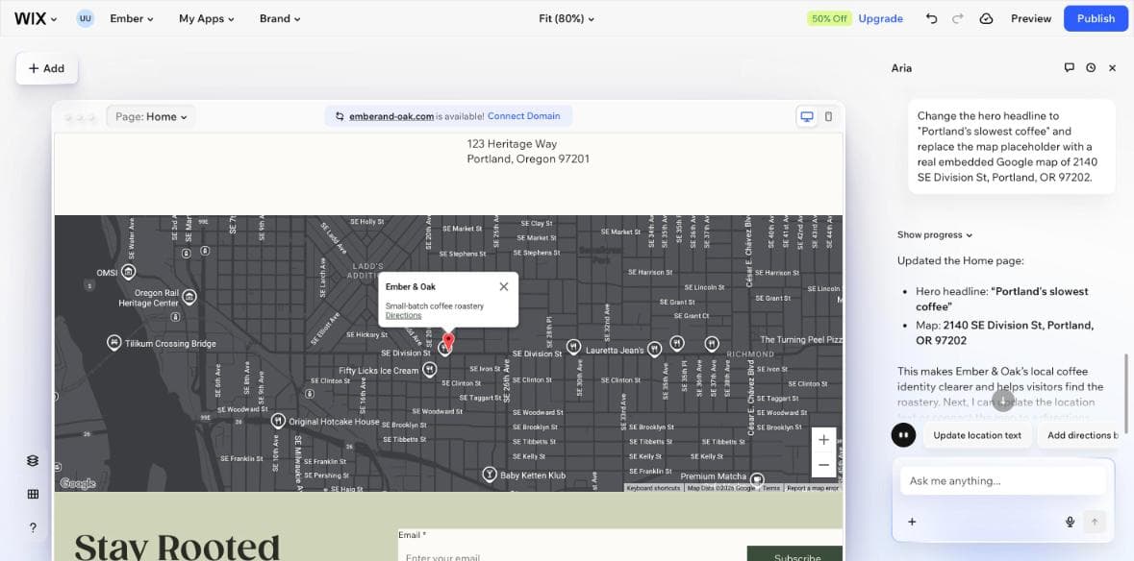Click the Subscribe button
Screen dimensions: 1134x561
click(794, 553)
